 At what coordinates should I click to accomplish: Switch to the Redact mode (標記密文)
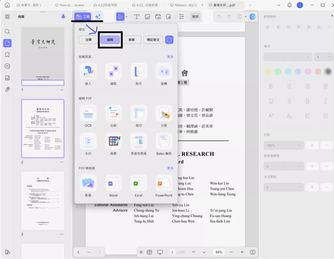point(153,40)
